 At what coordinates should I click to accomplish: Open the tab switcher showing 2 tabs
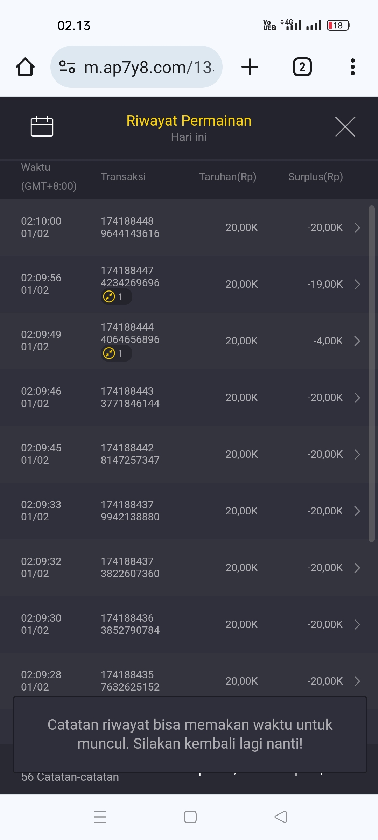pos(302,67)
